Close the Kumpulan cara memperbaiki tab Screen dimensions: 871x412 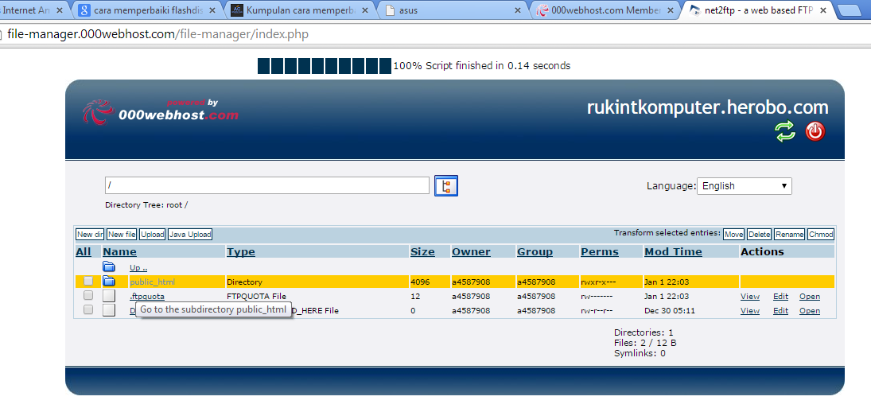point(367,10)
